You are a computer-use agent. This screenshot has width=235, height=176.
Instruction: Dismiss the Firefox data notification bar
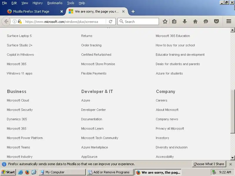[x=231, y=164]
